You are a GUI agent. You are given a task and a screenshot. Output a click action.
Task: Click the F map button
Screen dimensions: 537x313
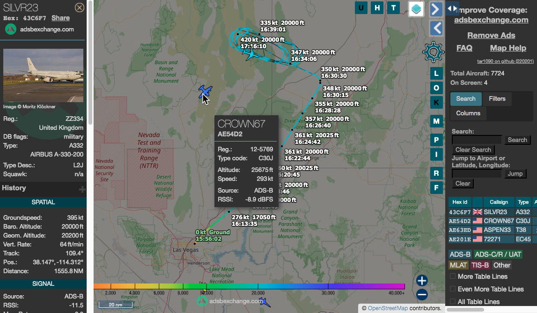[x=436, y=187]
